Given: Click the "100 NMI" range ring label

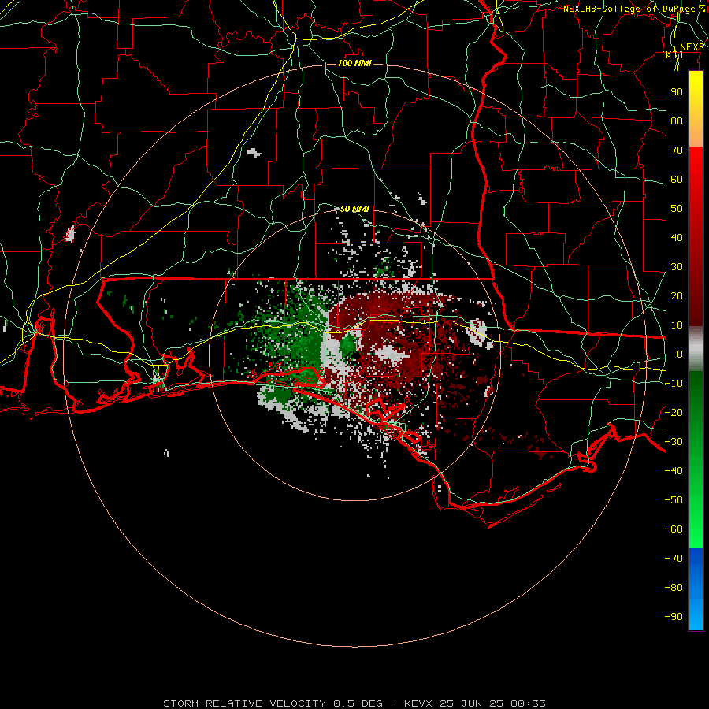Looking at the screenshot, I should click(355, 63).
